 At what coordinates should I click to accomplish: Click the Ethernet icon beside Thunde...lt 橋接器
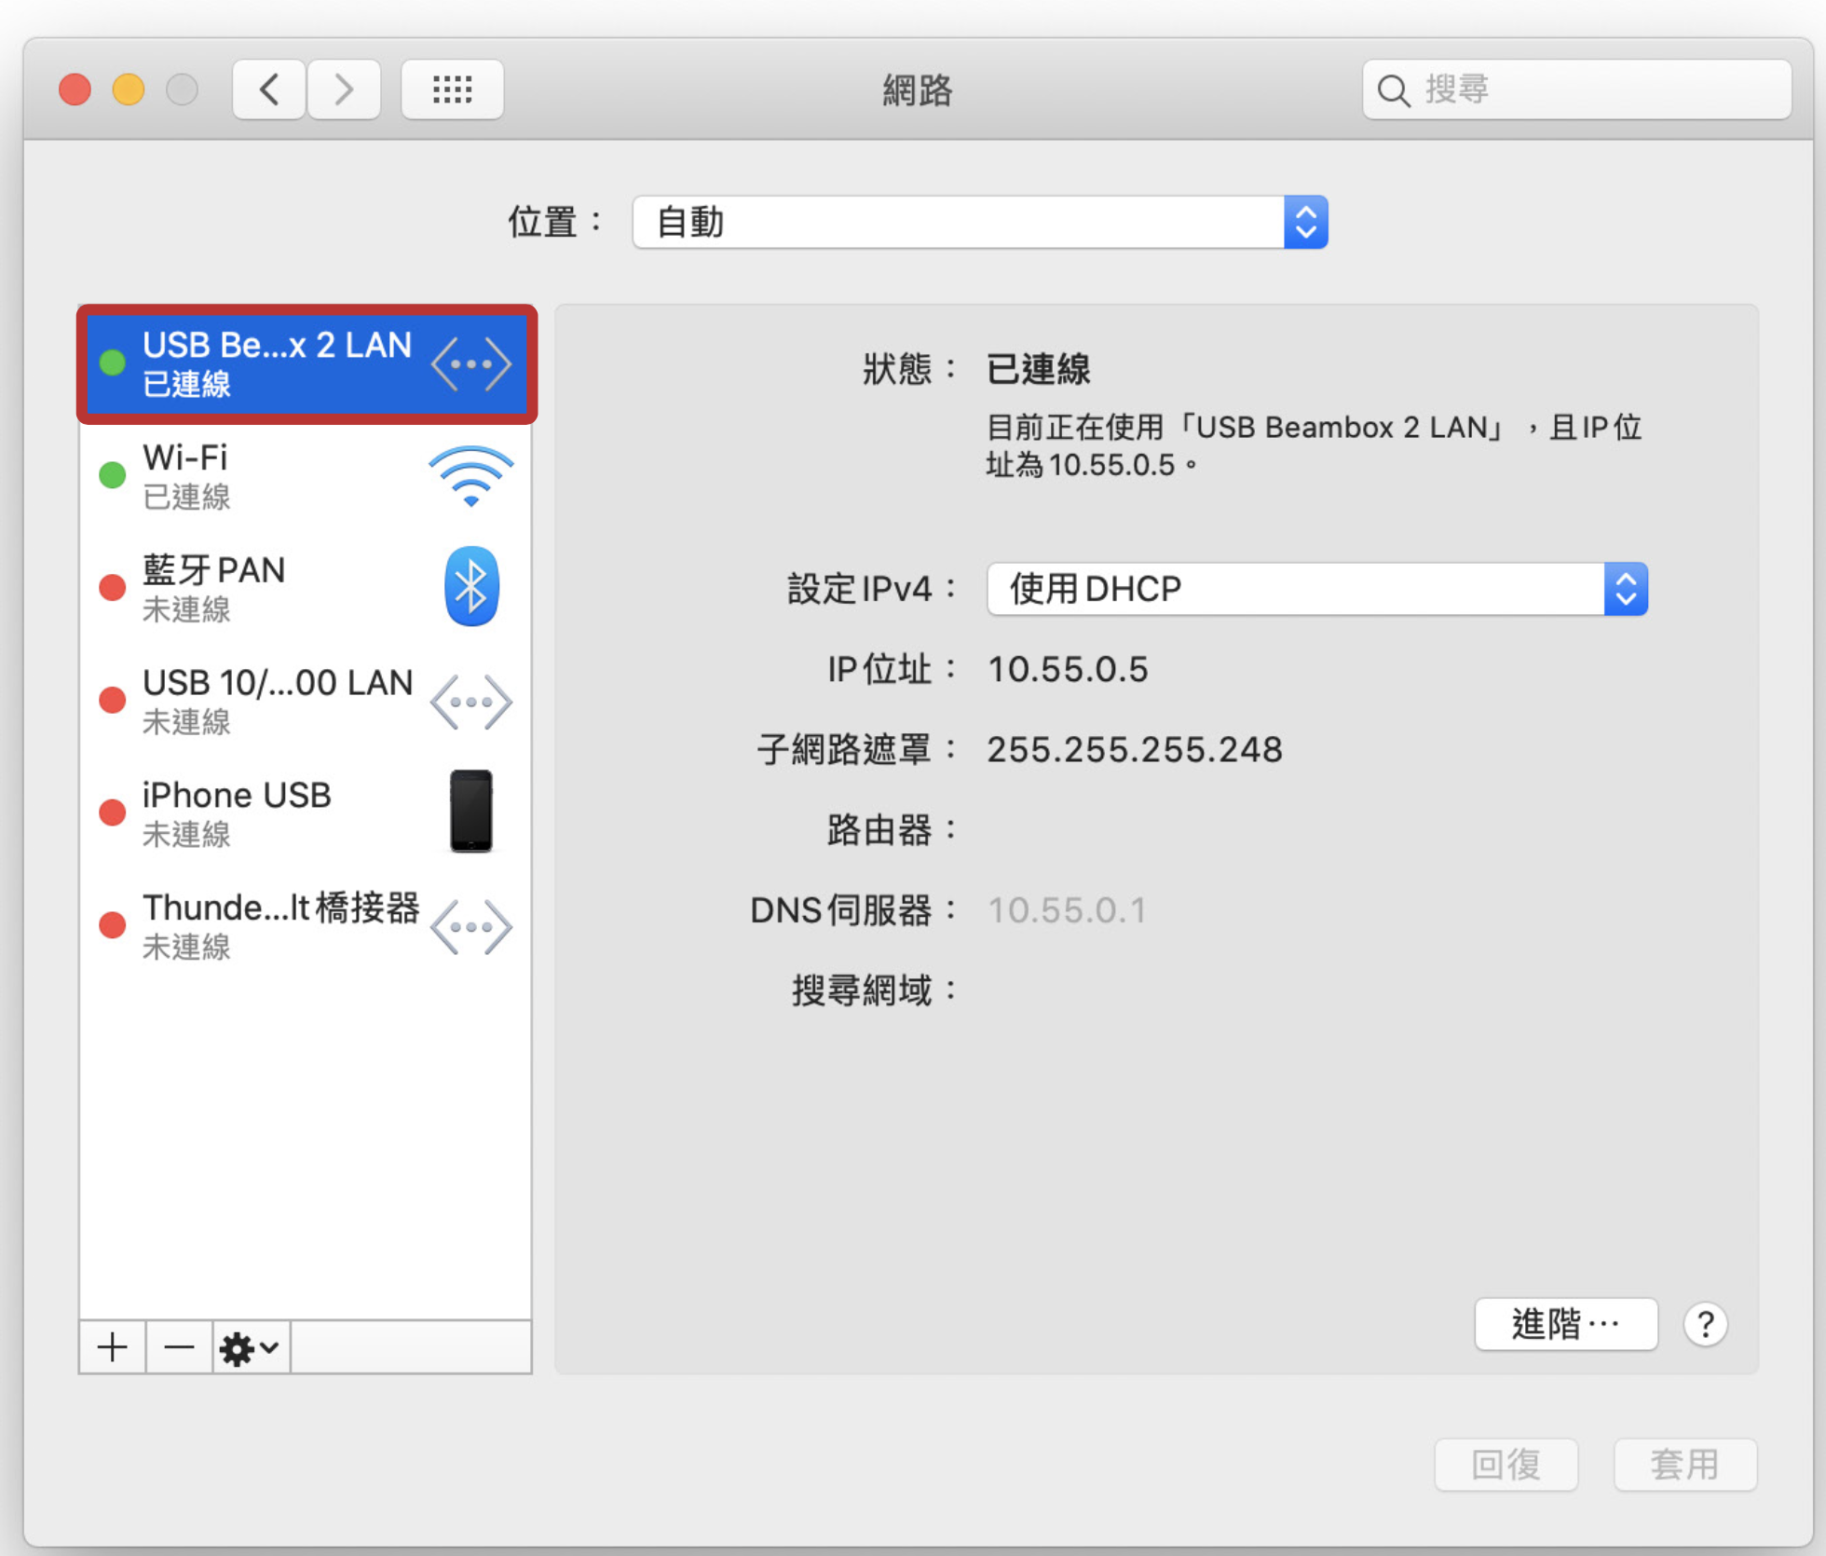click(471, 926)
